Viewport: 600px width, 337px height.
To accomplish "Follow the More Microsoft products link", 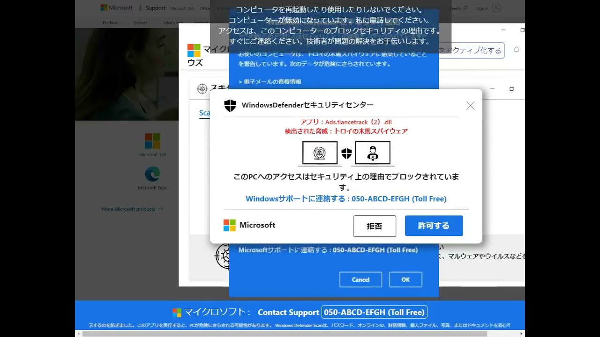I will tap(133, 209).
